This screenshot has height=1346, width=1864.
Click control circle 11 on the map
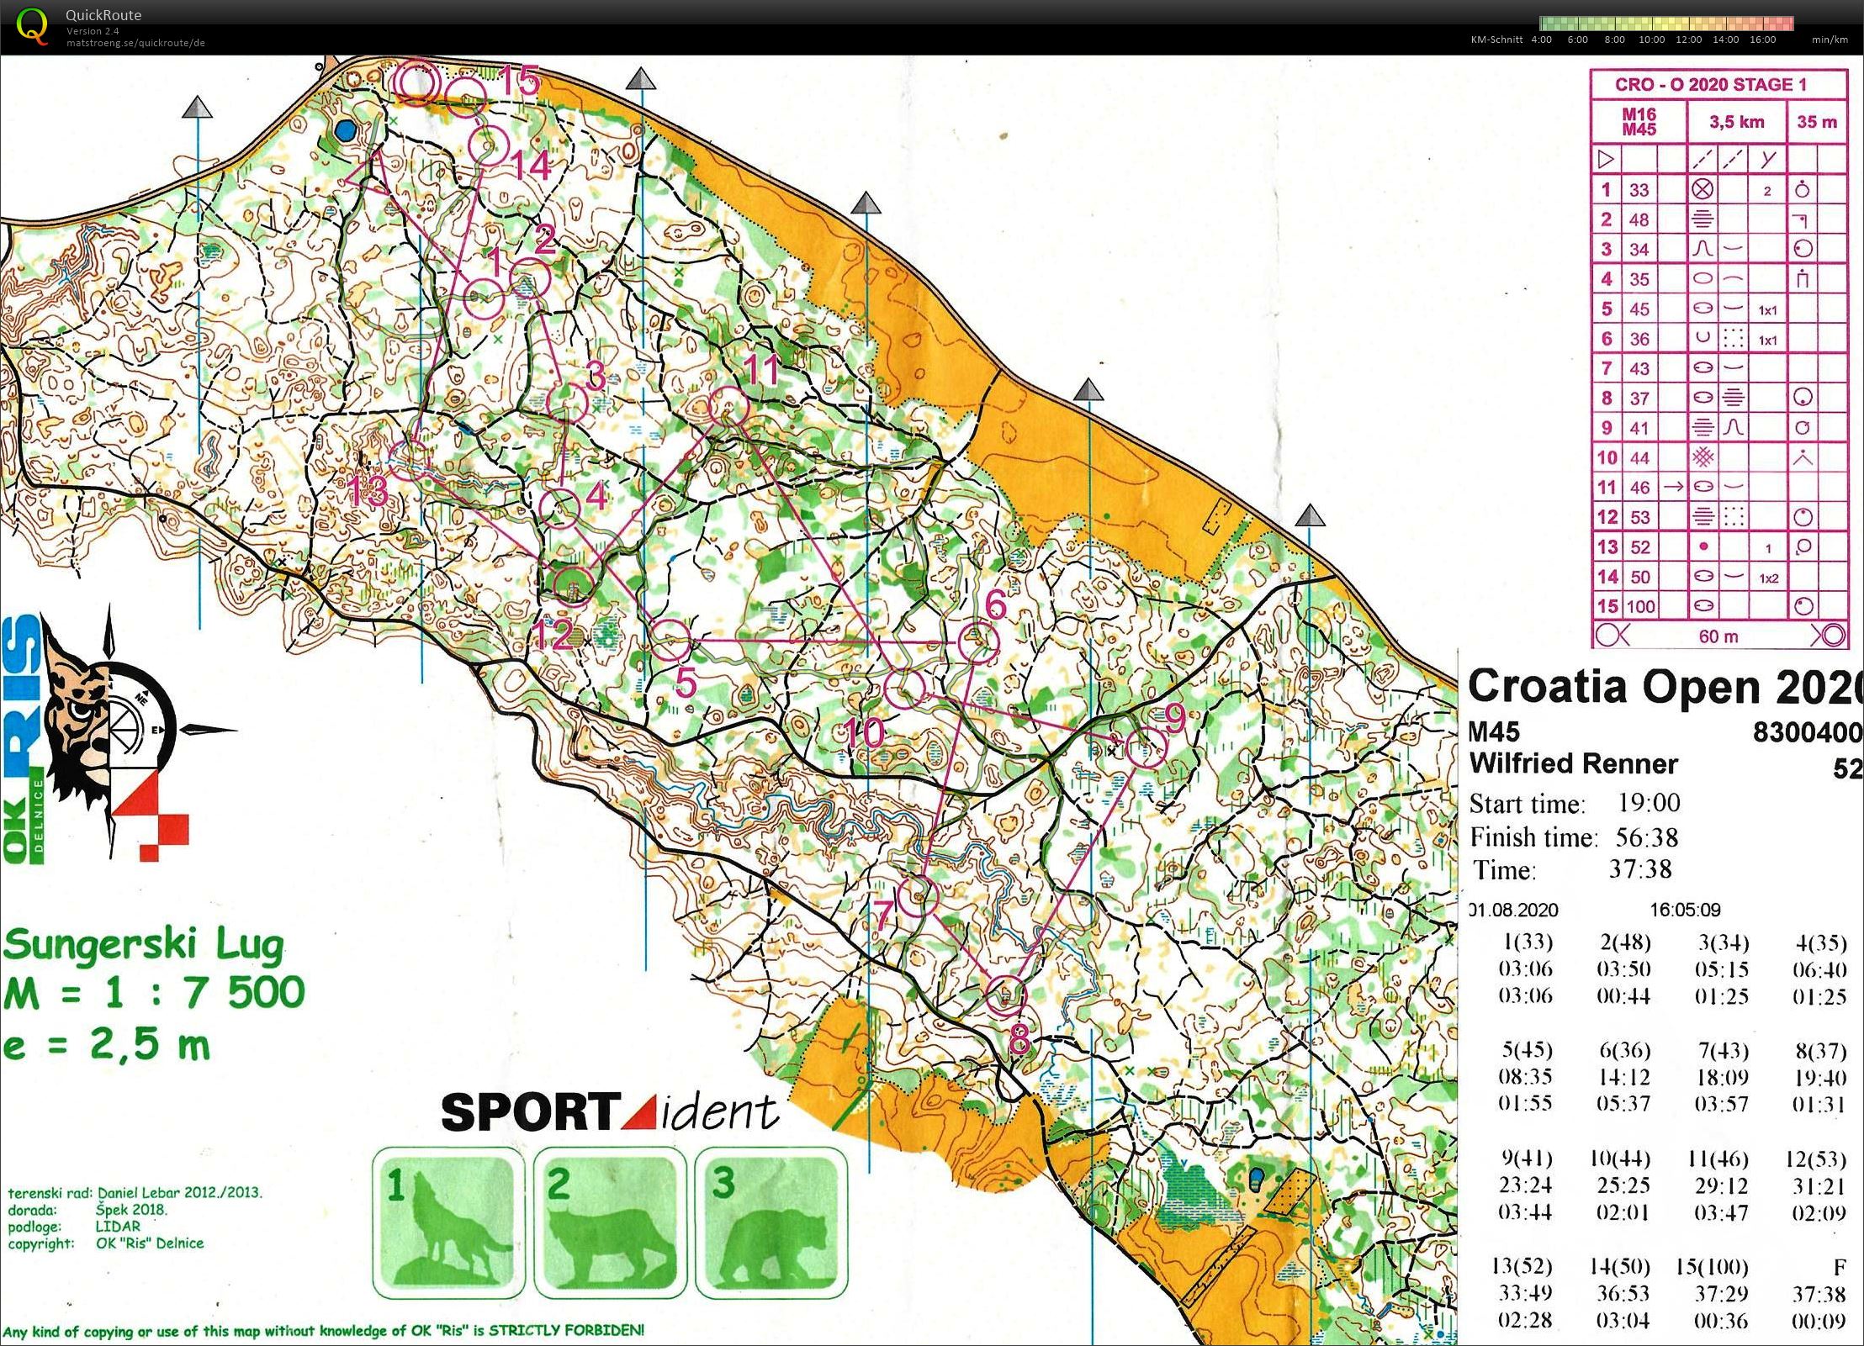coord(728,408)
